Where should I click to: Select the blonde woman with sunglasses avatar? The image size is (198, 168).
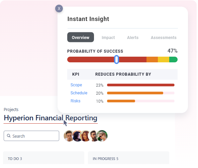(102, 136)
